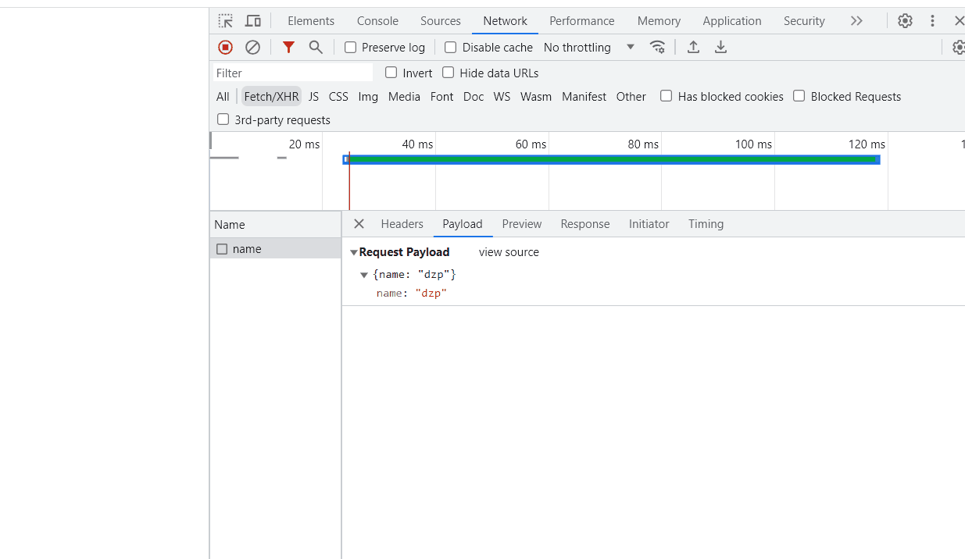Focus the Filter text field
Image resolution: width=965 pixels, height=559 pixels.
pyautogui.click(x=293, y=73)
